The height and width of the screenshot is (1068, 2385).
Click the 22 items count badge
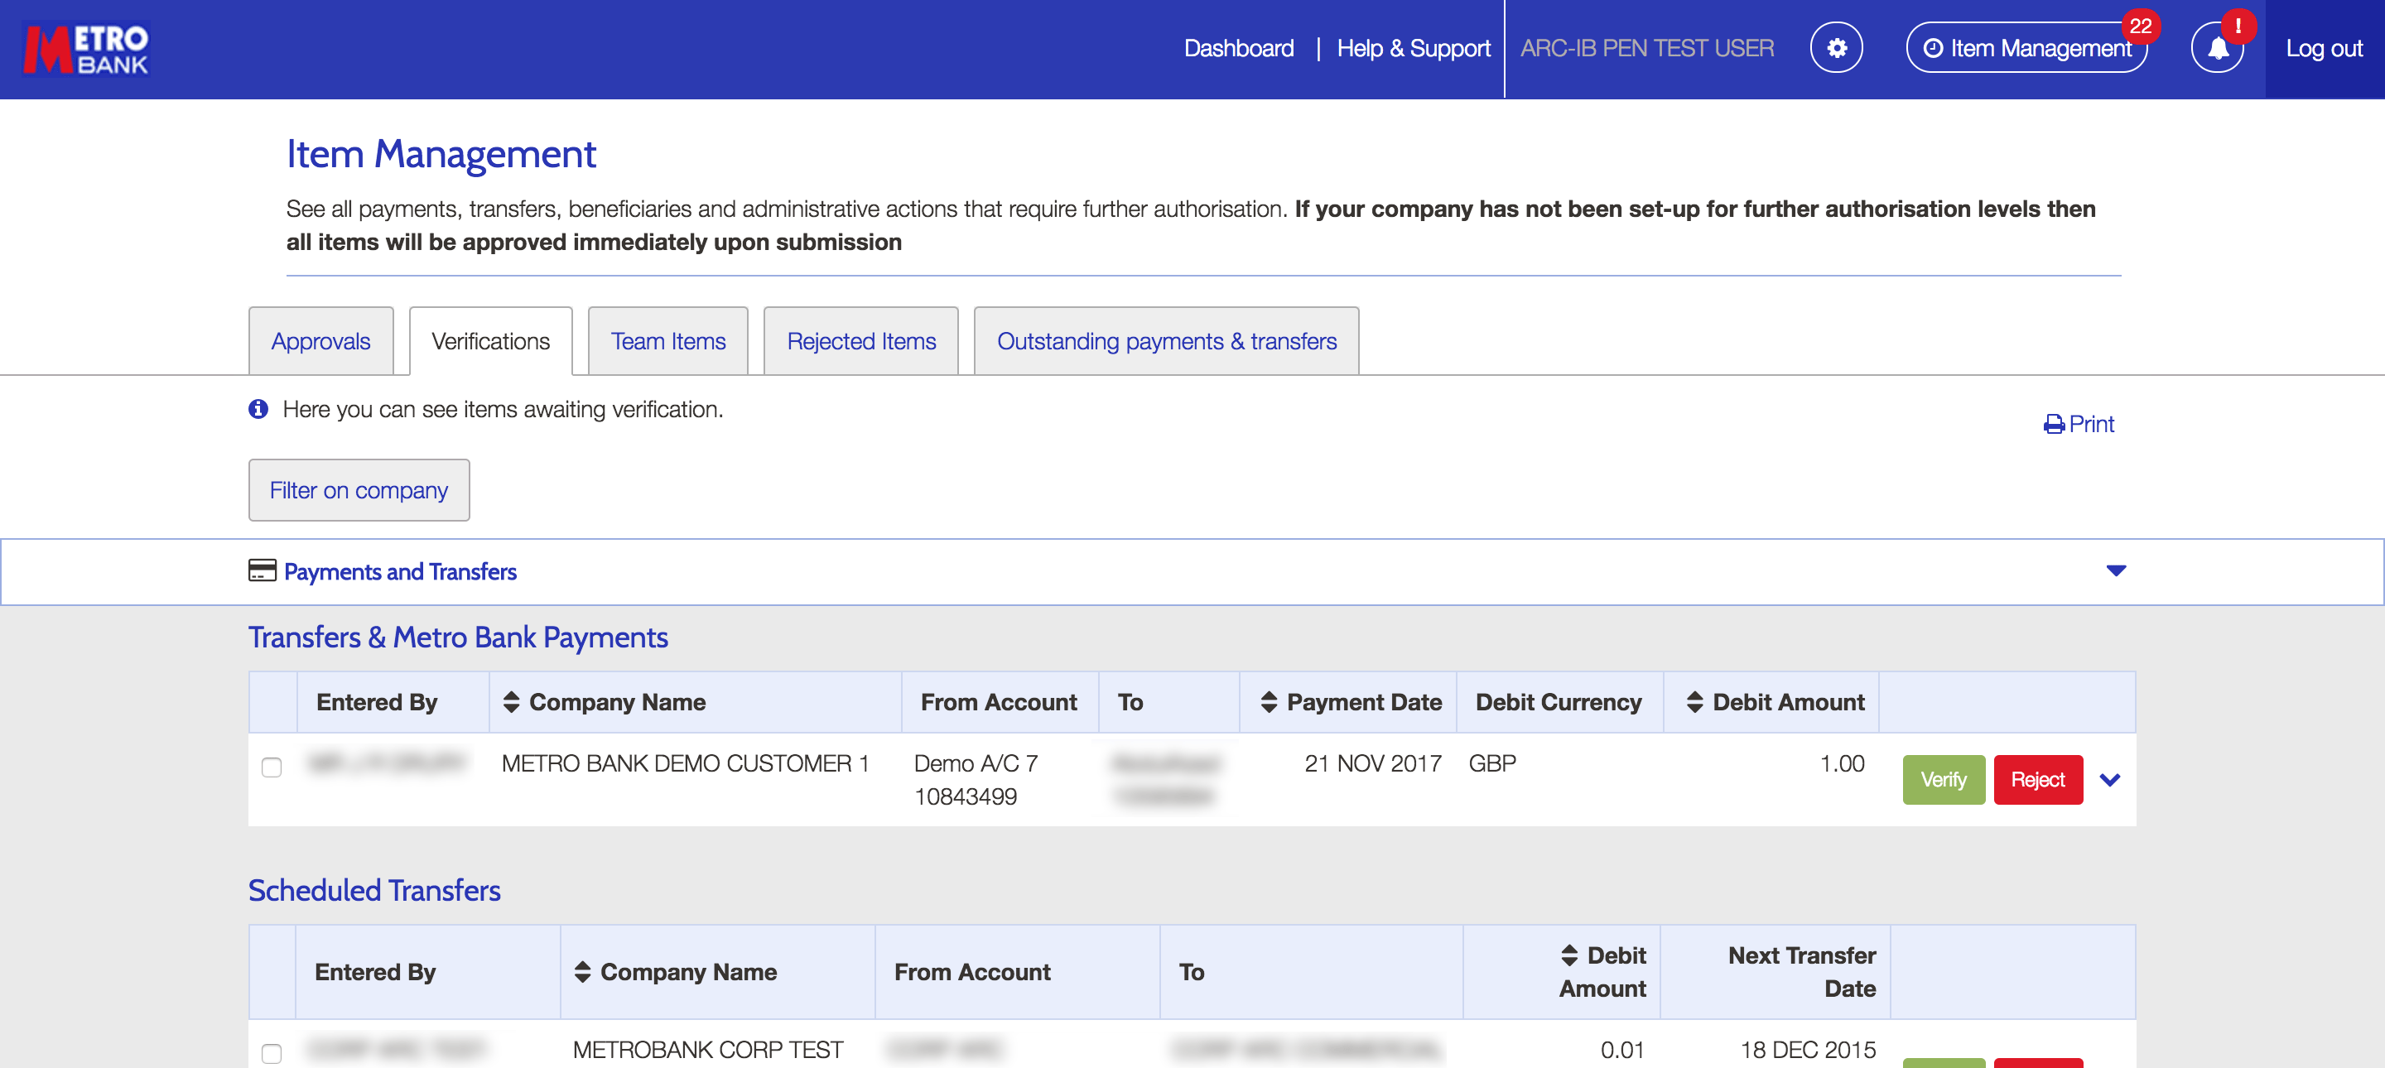tap(2141, 26)
